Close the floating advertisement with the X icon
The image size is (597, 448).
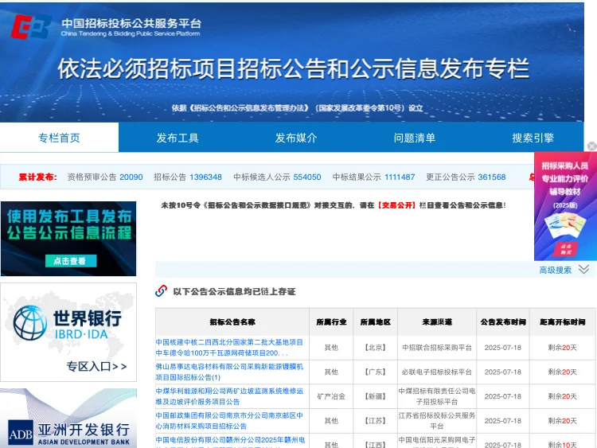[x=591, y=146]
